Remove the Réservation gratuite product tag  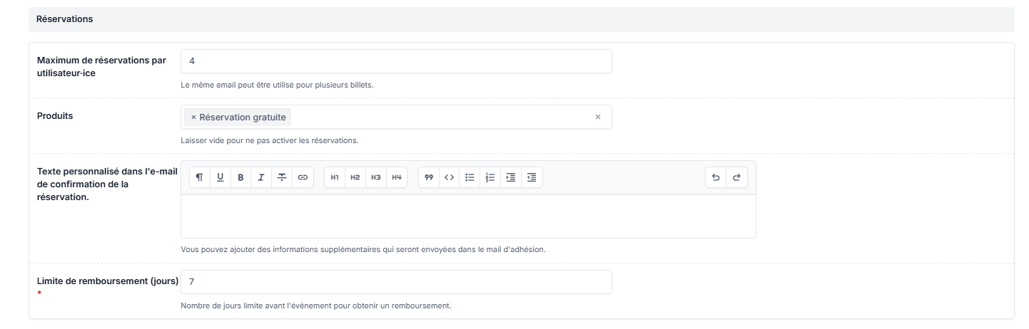pos(193,117)
